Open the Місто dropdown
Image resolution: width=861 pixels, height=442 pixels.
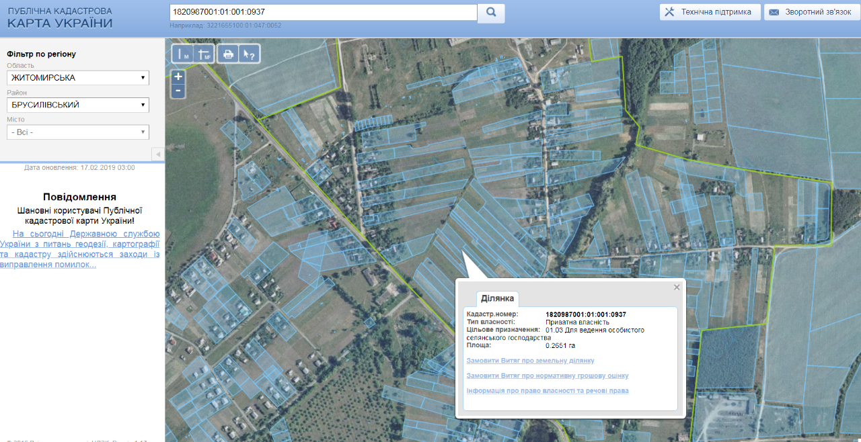tap(78, 132)
